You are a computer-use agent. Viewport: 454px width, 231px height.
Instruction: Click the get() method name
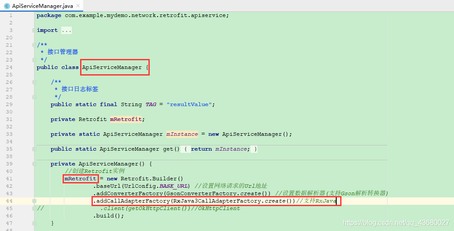168,149
